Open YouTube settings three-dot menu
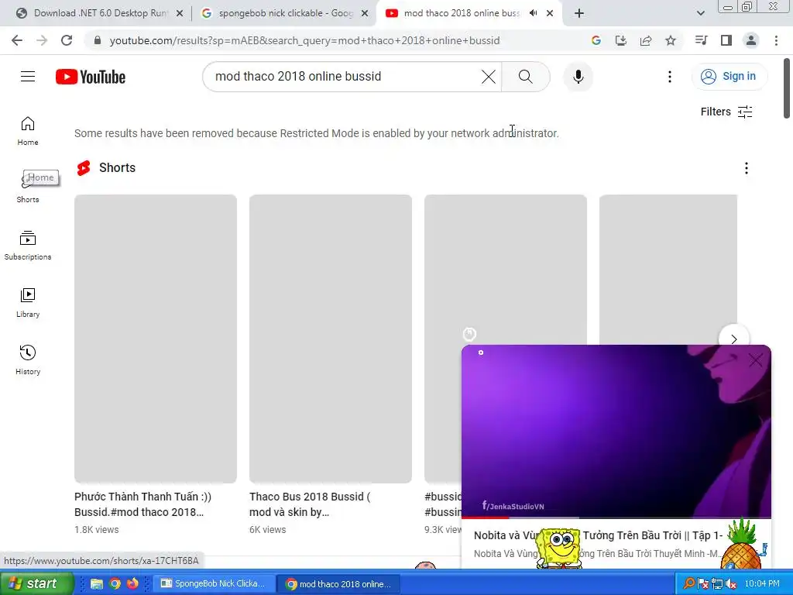793x595 pixels. 670,77
